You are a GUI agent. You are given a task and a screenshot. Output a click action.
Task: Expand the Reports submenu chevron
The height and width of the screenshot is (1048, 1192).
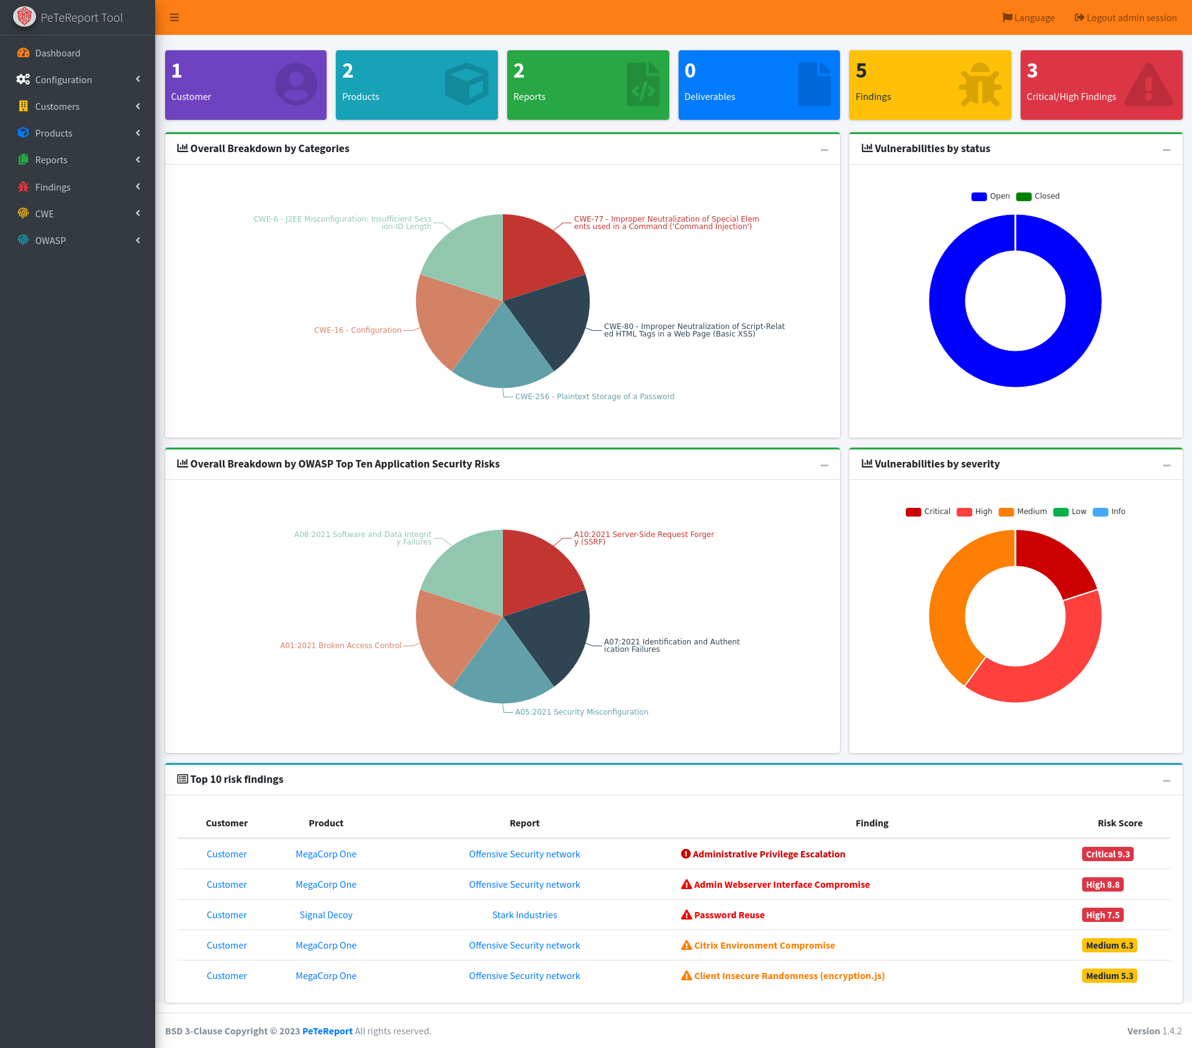point(138,160)
